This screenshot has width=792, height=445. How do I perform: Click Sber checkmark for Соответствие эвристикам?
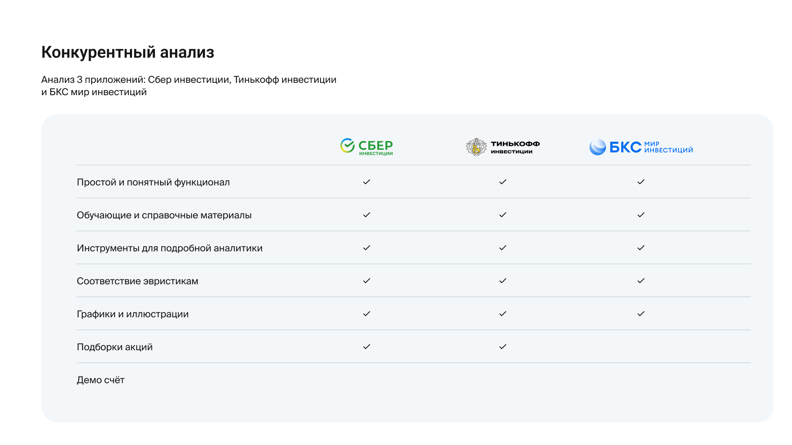(367, 281)
